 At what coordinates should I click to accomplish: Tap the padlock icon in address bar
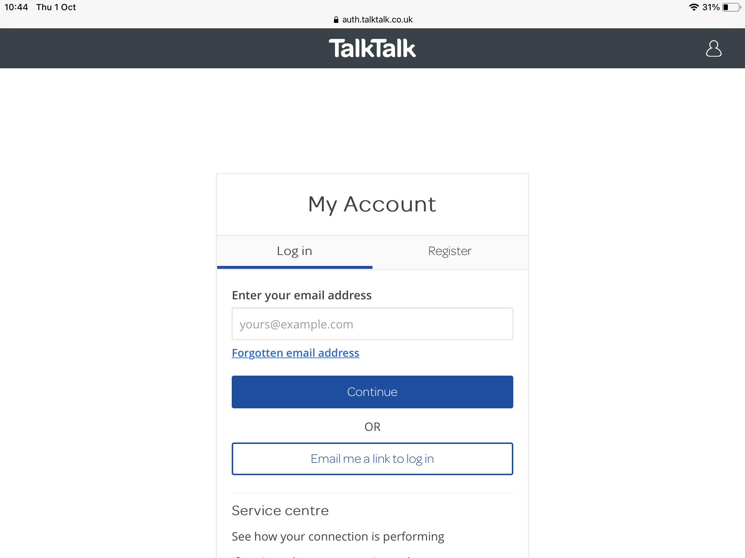point(336,20)
